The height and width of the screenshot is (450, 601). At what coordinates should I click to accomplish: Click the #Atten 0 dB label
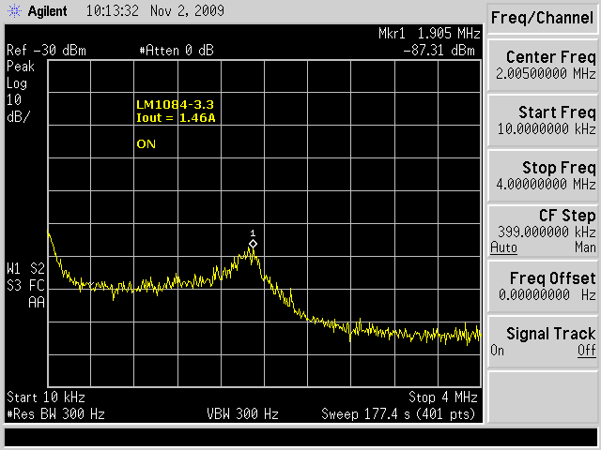click(177, 51)
